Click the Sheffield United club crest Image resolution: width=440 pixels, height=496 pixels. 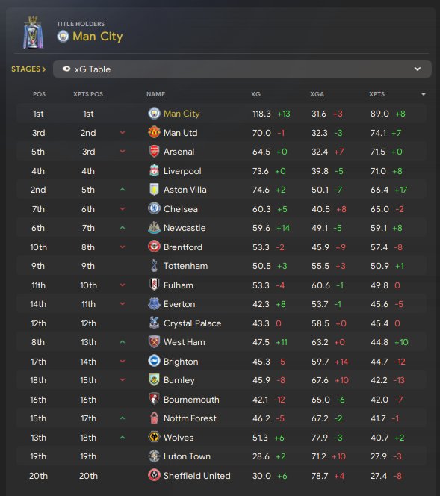click(x=154, y=475)
